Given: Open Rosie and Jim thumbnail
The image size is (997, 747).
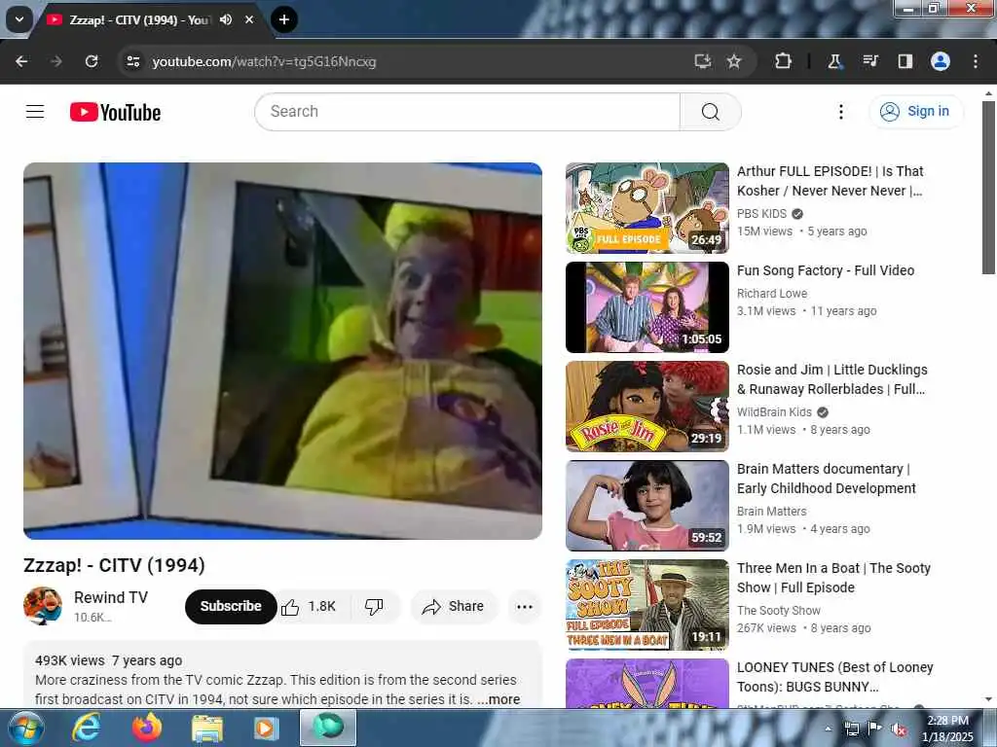Looking at the screenshot, I should 647,407.
